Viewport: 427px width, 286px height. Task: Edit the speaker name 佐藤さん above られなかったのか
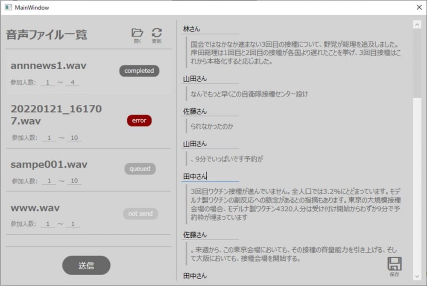[x=210, y=111]
